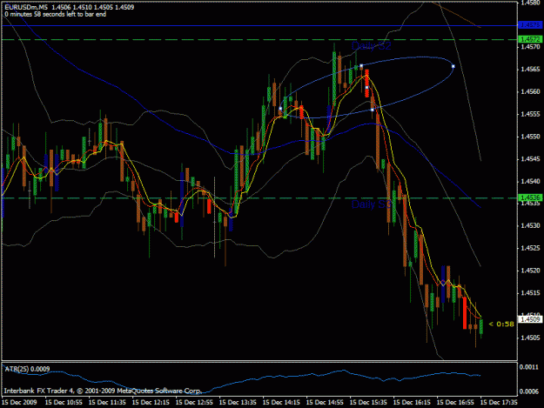
Task: Click the 'Daily S2' pivot label
Action: (x=371, y=46)
